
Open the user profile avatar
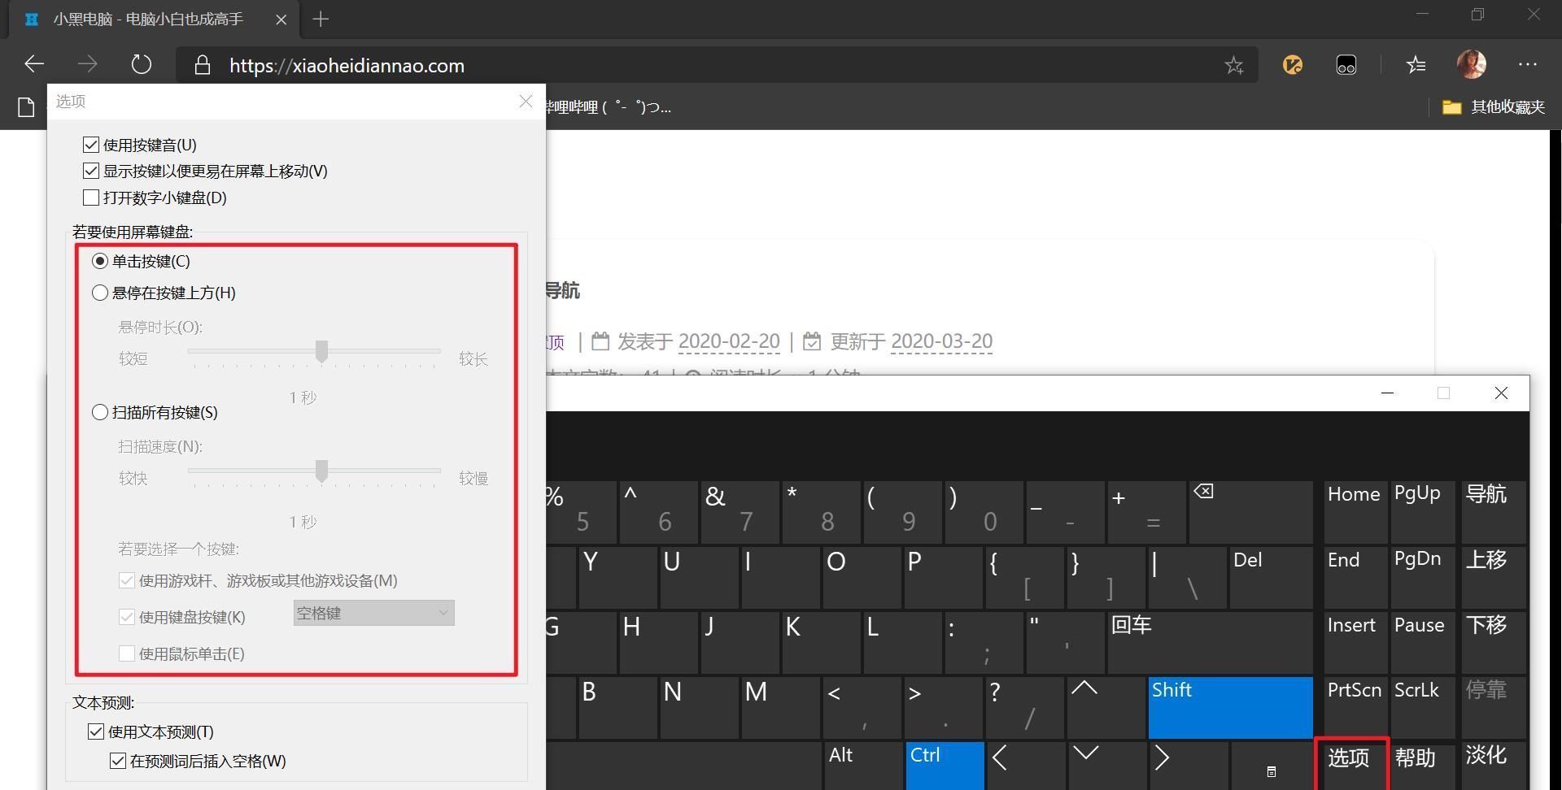click(1472, 64)
